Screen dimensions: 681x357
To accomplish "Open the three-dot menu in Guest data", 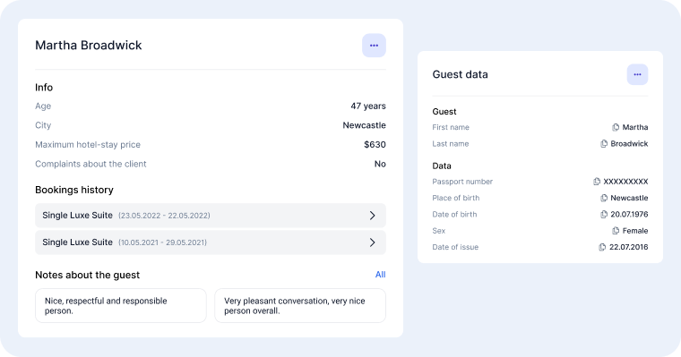I will click(x=637, y=74).
